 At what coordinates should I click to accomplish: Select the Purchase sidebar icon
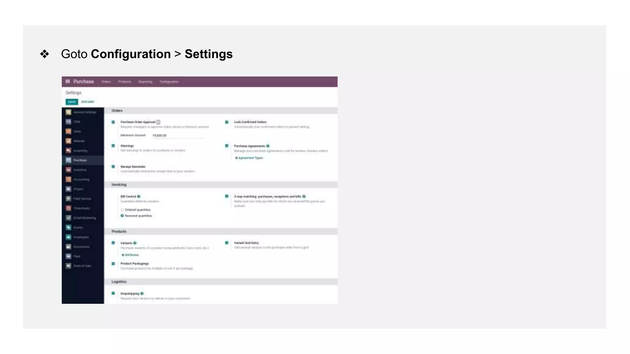pos(68,160)
